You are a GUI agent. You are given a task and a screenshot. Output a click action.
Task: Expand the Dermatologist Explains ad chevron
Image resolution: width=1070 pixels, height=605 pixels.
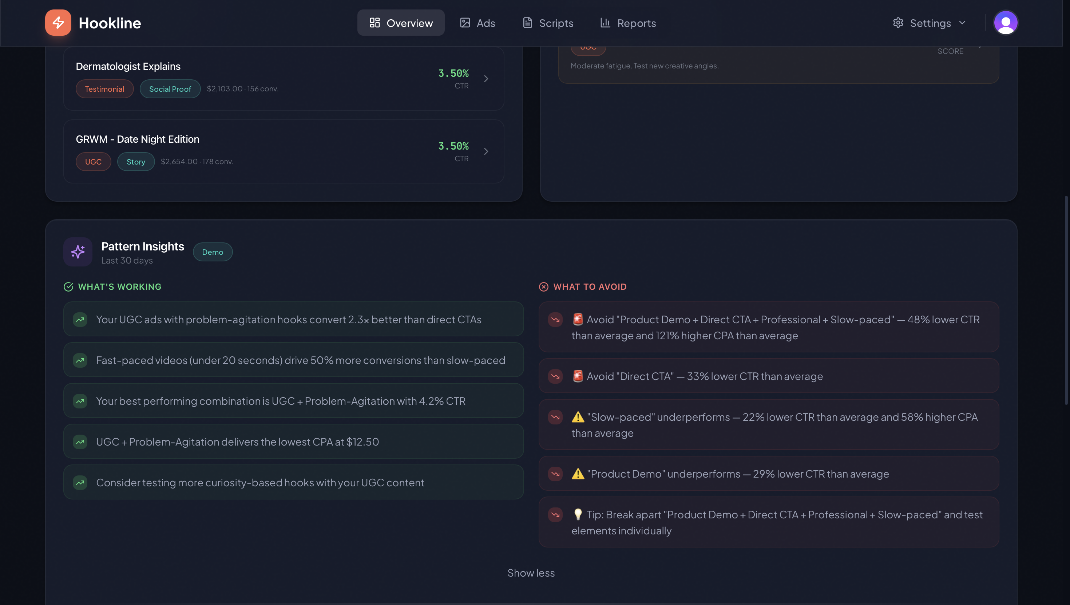coord(486,79)
